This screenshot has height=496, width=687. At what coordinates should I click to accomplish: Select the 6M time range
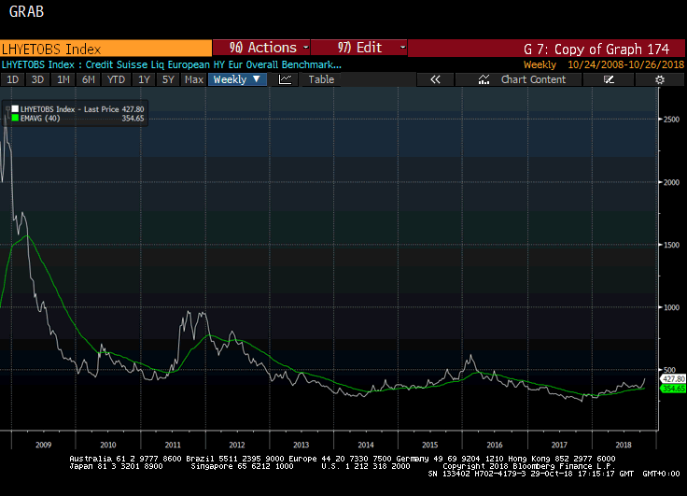[88, 79]
